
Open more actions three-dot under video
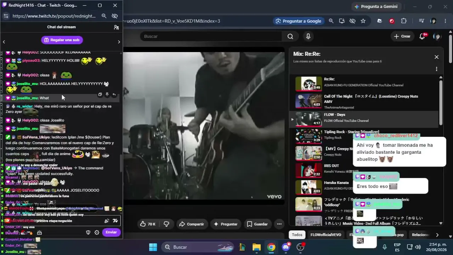pos(279,224)
